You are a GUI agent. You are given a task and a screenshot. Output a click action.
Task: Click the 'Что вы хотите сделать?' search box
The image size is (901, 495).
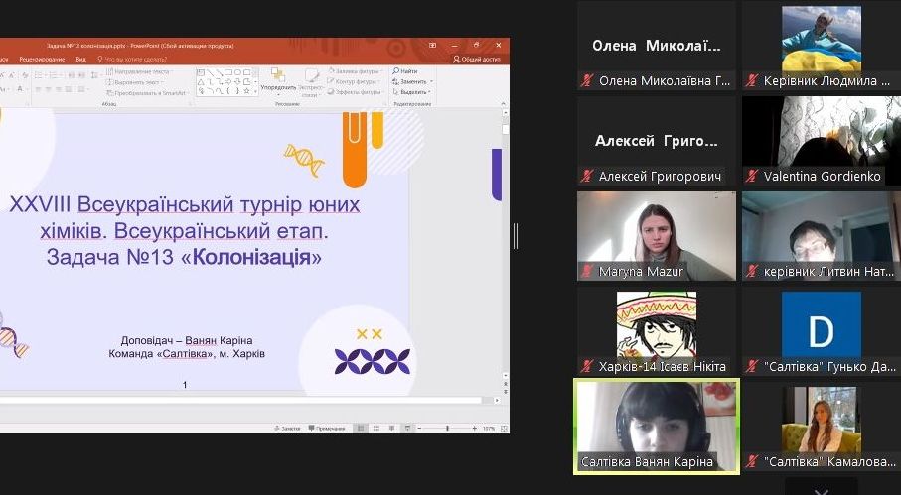click(x=133, y=60)
